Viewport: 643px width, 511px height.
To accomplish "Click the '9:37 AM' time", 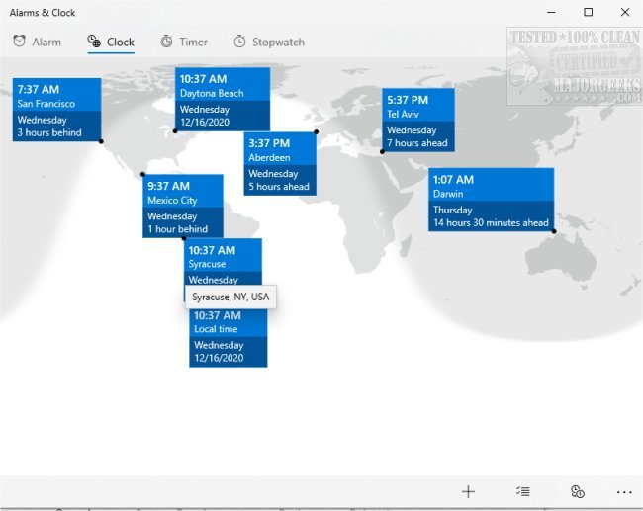I will pyautogui.click(x=168, y=186).
